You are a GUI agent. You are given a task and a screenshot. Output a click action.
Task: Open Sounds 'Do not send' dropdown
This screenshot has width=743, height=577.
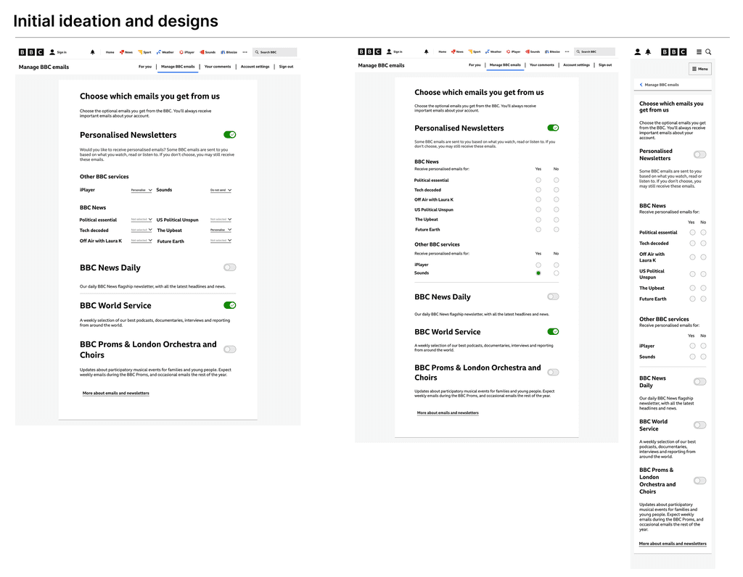221,190
